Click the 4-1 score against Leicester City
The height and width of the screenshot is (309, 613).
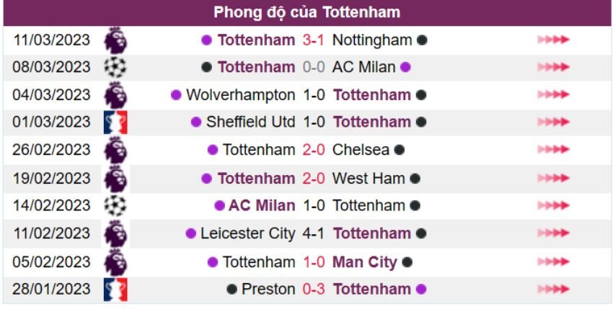click(314, 233)
